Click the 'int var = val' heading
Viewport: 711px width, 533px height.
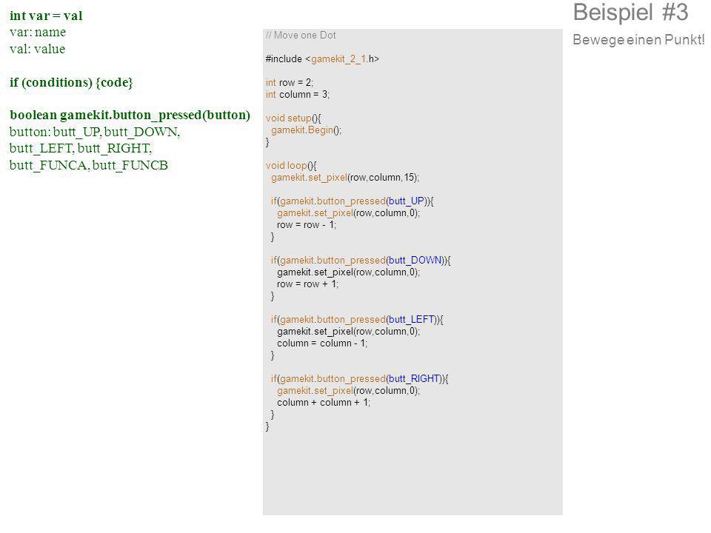46,16
